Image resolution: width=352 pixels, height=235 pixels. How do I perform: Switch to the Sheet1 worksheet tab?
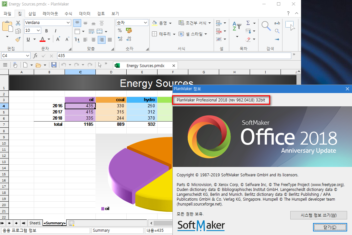[x=35, y=223]
